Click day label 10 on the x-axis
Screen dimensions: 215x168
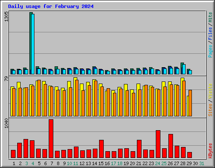69,163
